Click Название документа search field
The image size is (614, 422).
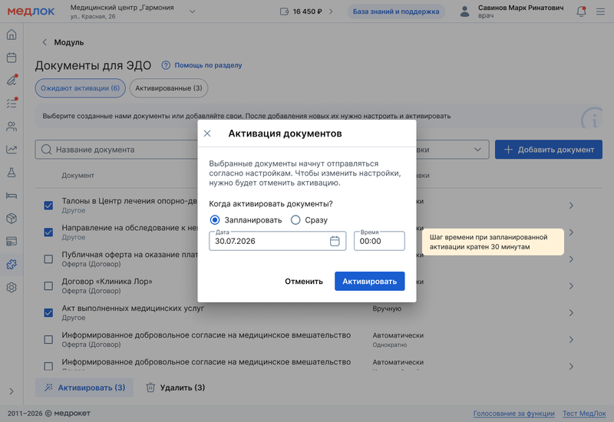pyautogui.click(x=117, y=150)
